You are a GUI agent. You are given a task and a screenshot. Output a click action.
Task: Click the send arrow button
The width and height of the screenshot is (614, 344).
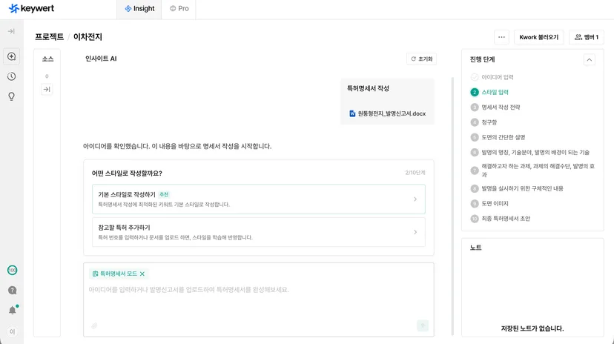[x=423, y=325]
